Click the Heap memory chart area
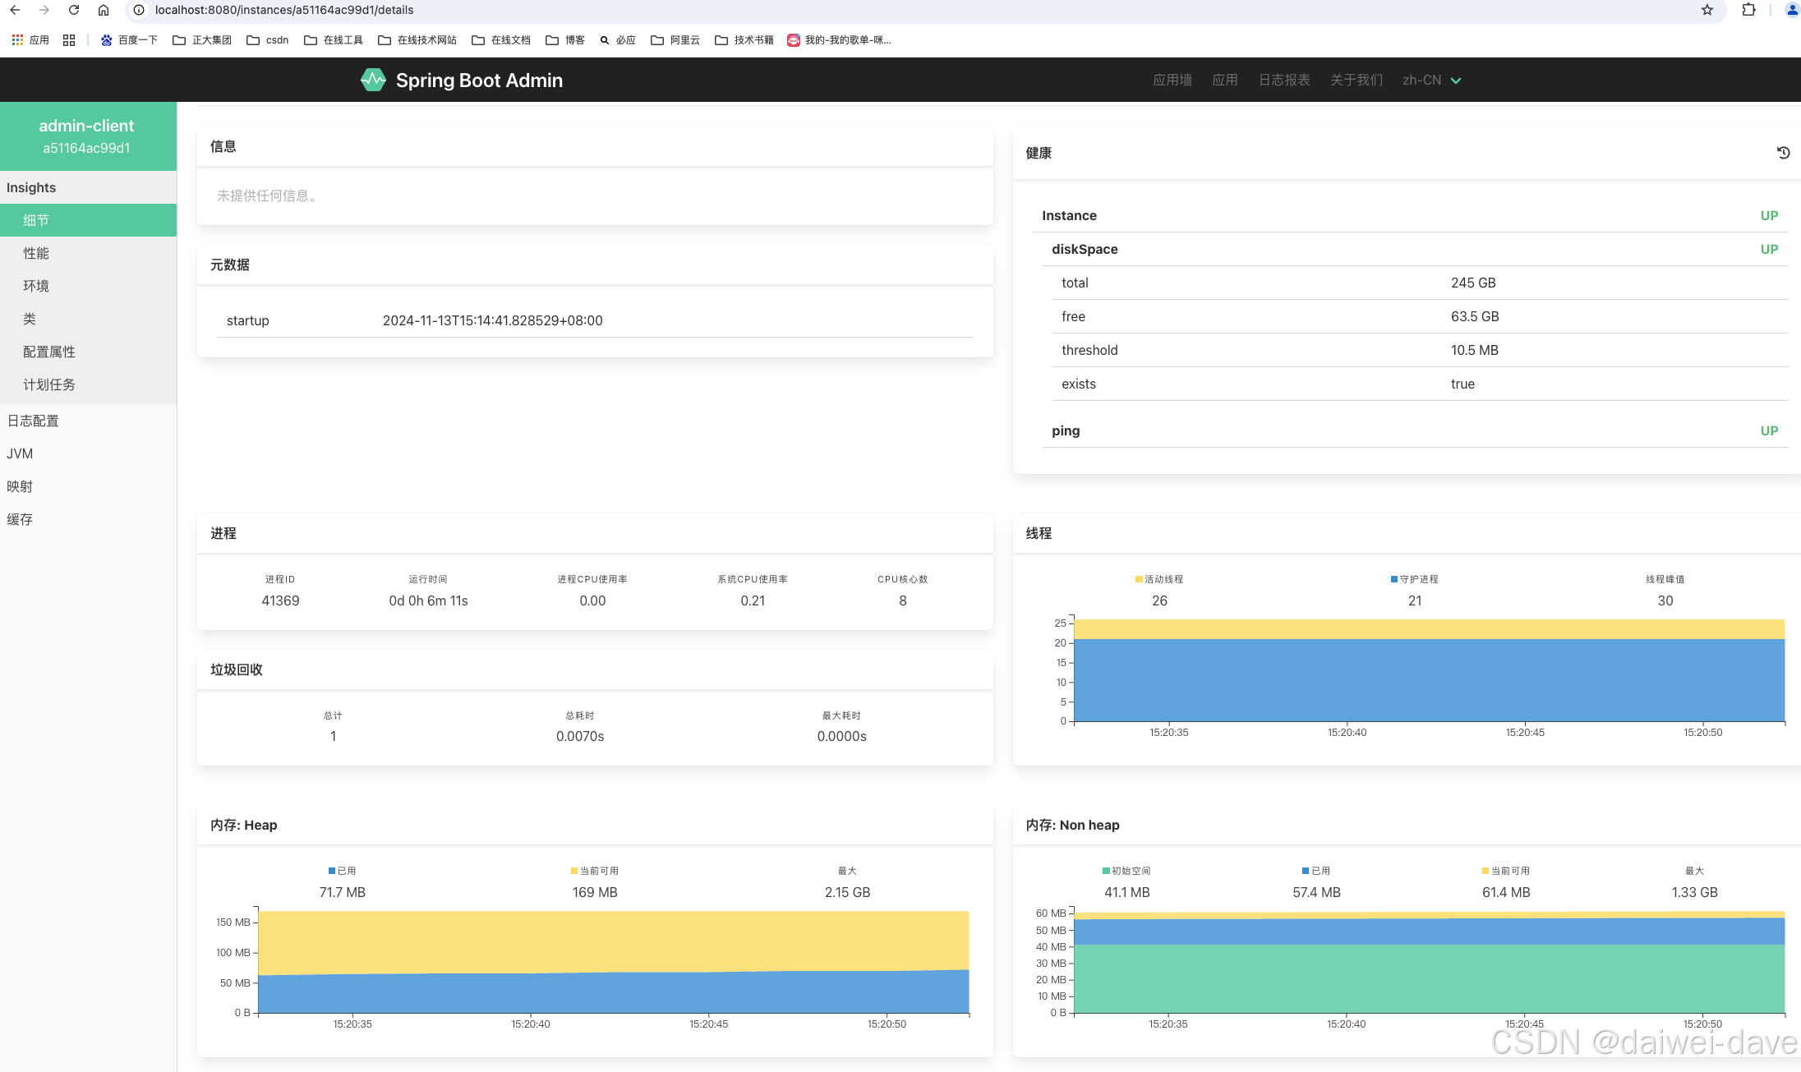Viewport: 1801px width, 1072px height. tap(613, 961)
